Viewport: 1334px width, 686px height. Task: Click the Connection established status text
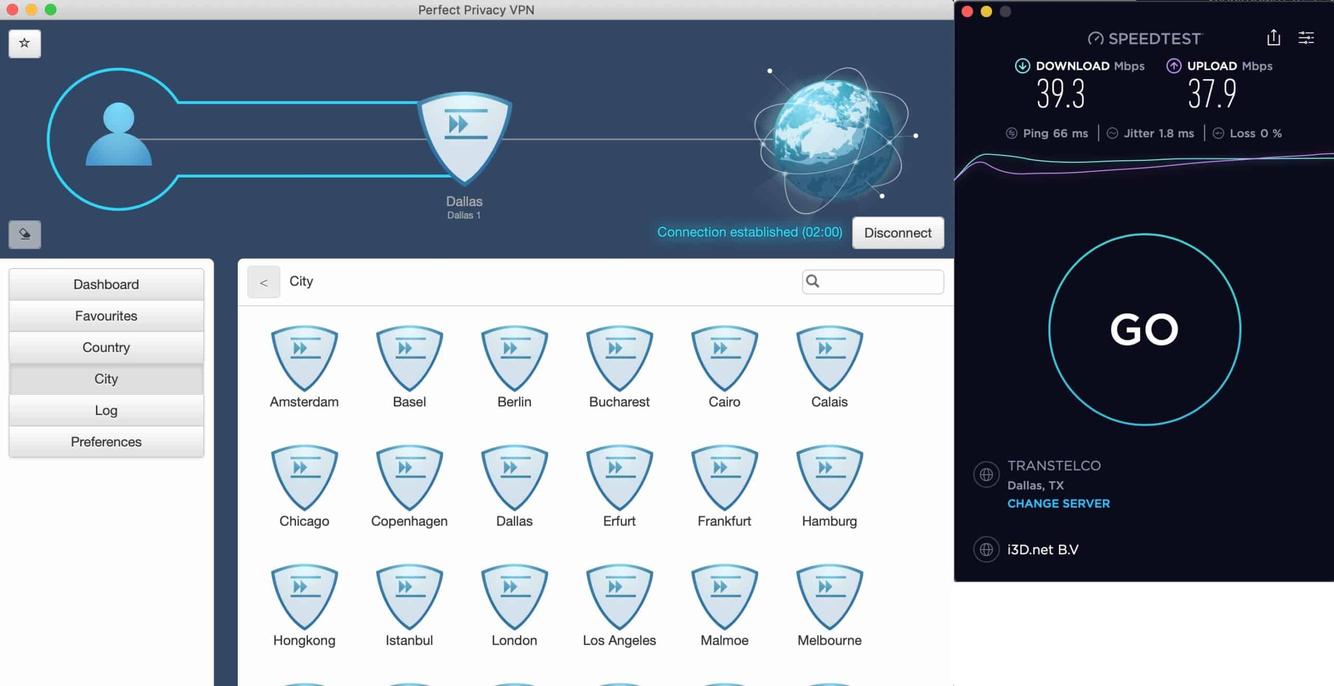click(749, 232)
